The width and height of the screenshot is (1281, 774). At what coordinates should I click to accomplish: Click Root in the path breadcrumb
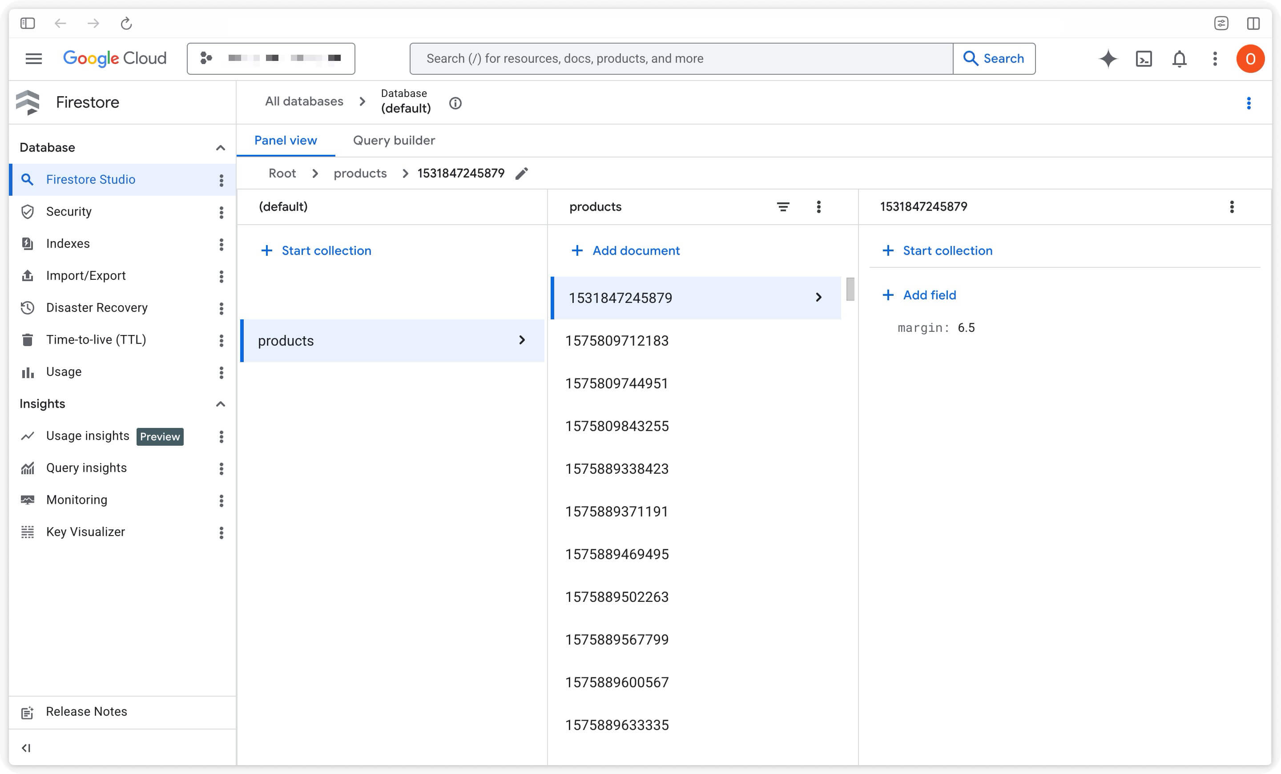282,173
